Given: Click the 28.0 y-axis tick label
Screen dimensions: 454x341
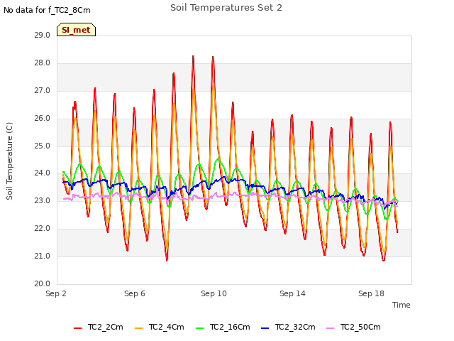Looking at the screenshot, I should [x=43, y=63].
